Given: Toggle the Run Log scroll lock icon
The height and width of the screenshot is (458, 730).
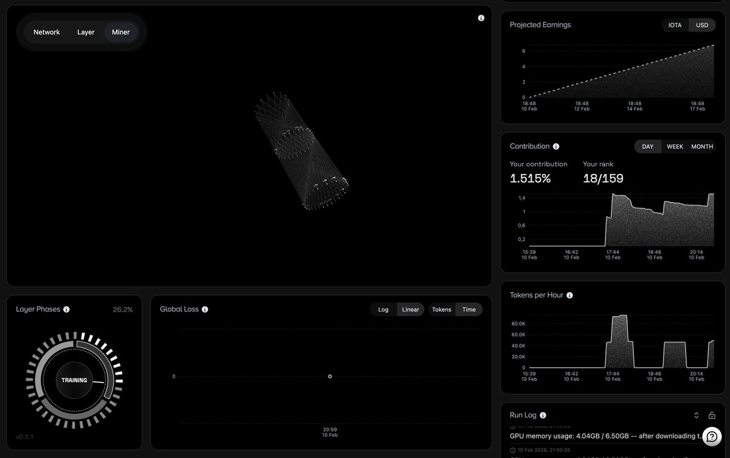Looking at the screenshot, I should [712, 415].
